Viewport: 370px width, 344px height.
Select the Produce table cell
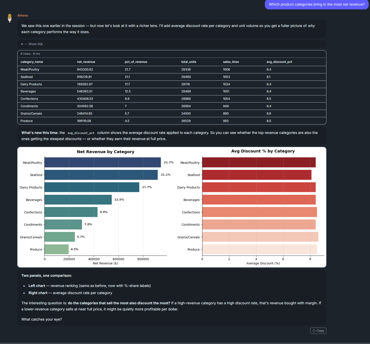coord(27,121)
